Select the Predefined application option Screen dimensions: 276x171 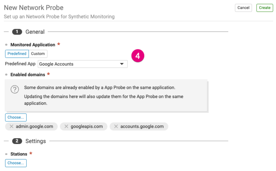[17, 54]
